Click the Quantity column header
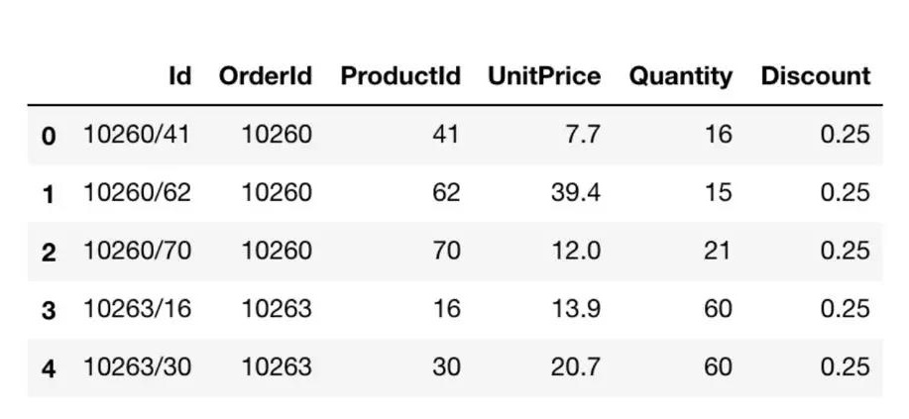The width and height of the screenshot is (909, 419). (681, 77)
